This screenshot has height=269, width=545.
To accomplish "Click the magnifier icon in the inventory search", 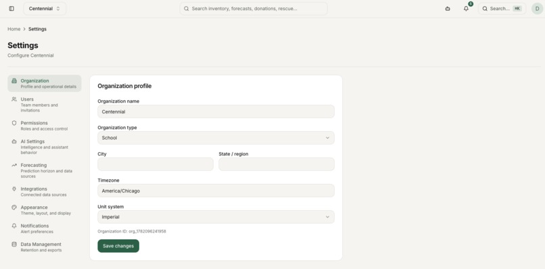I will tap(187, 9).
